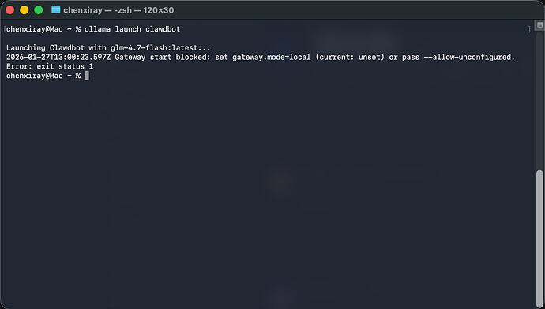
Task: Click the "Error: exit status 1" line
Action: (50, 66)
